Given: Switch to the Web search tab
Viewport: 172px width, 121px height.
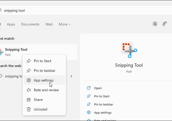Looking at the screenshot, I should point(49,24).
